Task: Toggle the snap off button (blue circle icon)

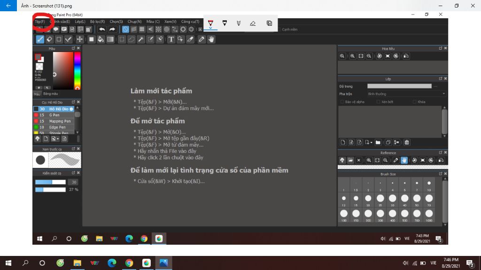Action: point(125,30)
